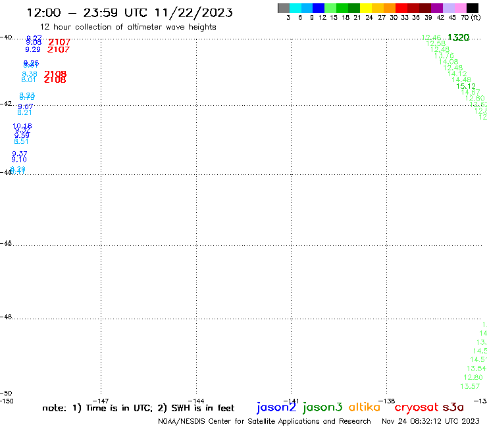Select the -150 longitude axis label
The image size is (487, 427).
click(x=7, y=401)
